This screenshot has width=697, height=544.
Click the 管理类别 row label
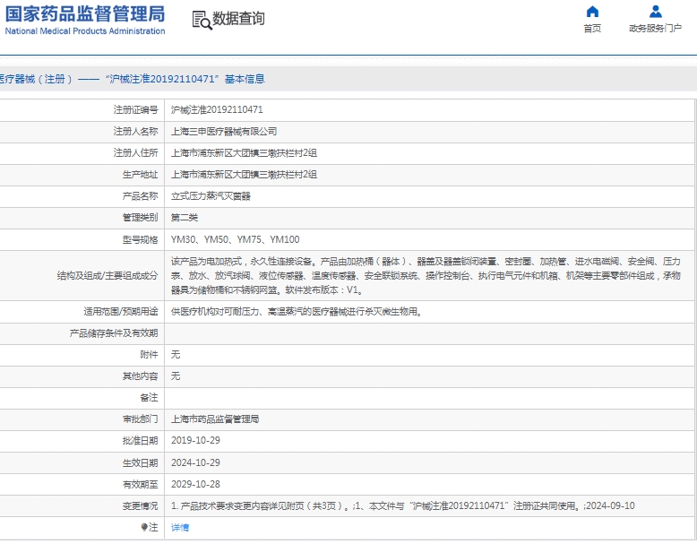[x=140, y=218]
